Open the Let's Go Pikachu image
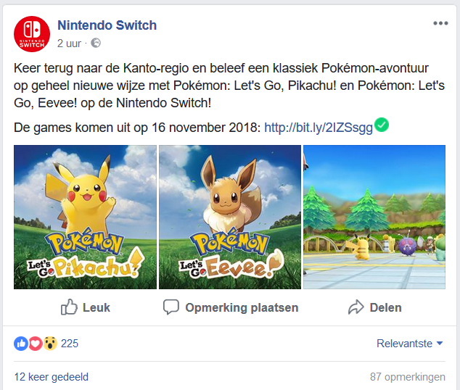The height and width of the screenshot is (390, 460). click(85, 217)
